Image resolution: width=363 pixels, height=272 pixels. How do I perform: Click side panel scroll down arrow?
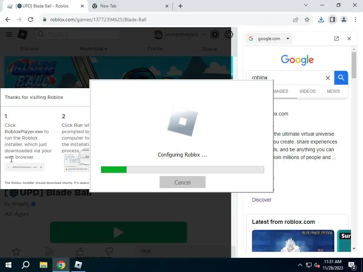[354, 249]
